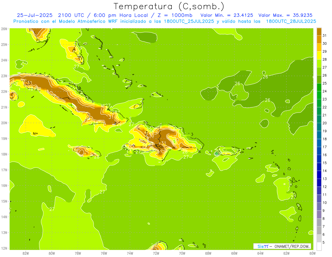Click the 18N latitude axis label
332x257 pixels.
point(4,154)
